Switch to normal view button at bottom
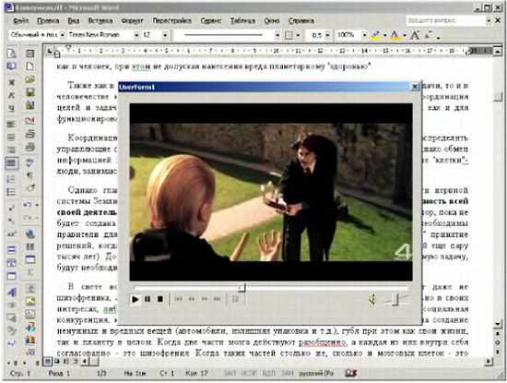Screen dimensions: 507x383 [48, 361]
